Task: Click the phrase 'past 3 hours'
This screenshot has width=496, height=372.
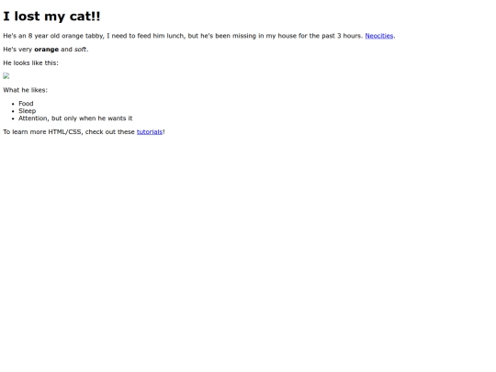Action: [342, 36]
